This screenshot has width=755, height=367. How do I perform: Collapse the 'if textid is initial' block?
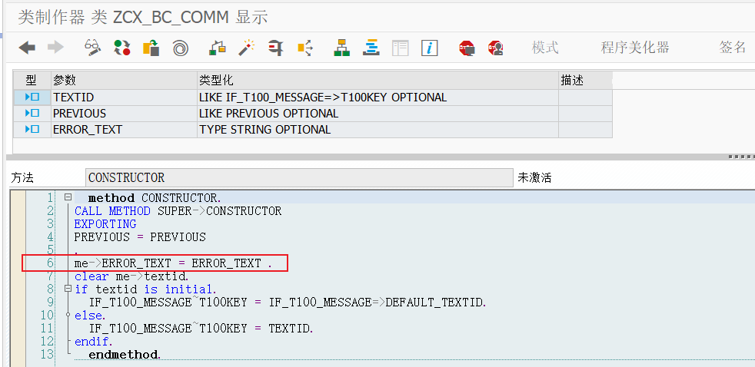click(x=68, y=289)
